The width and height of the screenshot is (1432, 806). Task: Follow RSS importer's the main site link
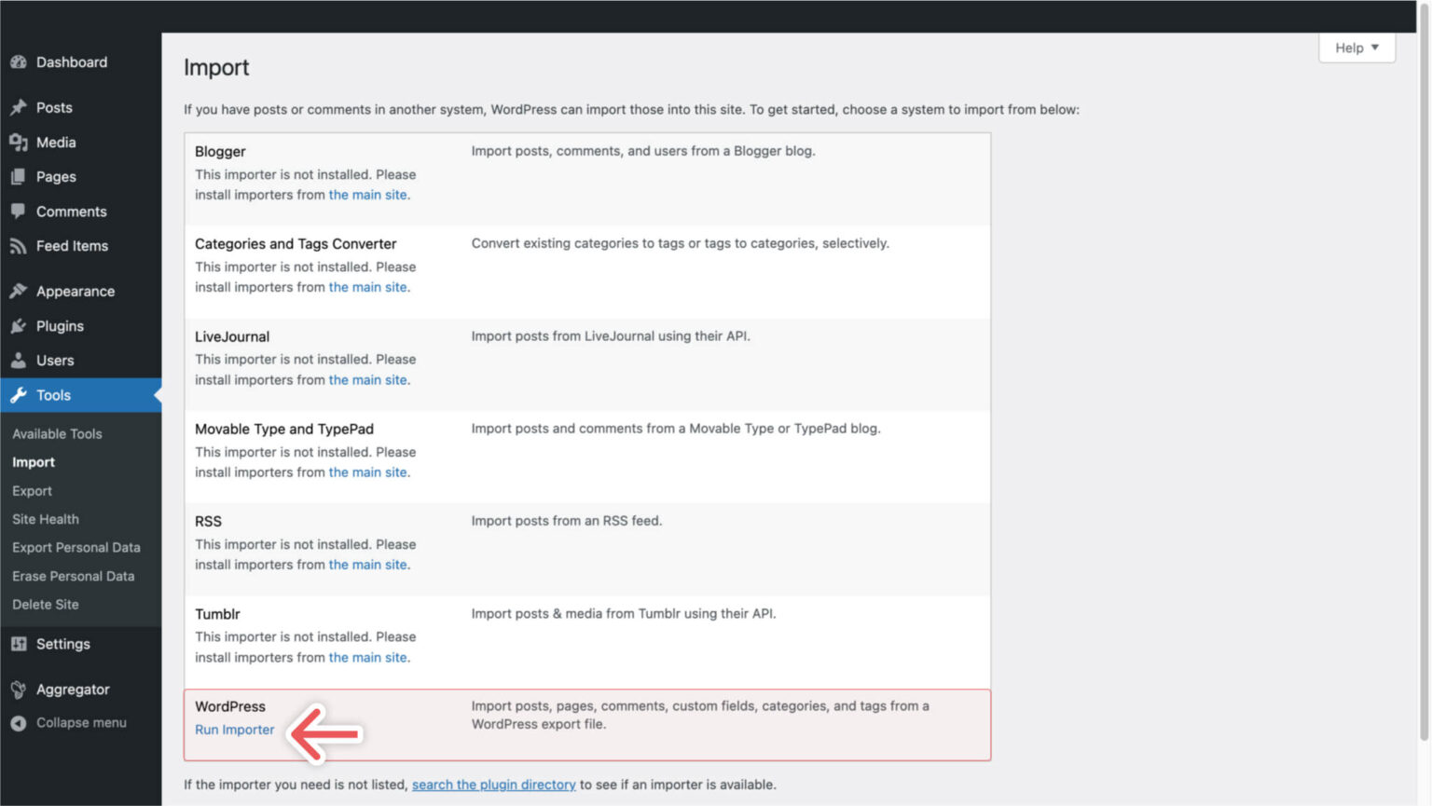tap(368, 565)
